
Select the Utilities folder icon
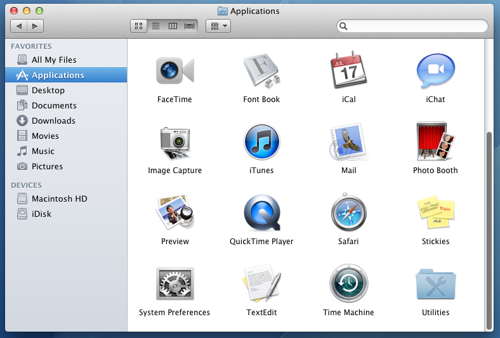(435, 284)
